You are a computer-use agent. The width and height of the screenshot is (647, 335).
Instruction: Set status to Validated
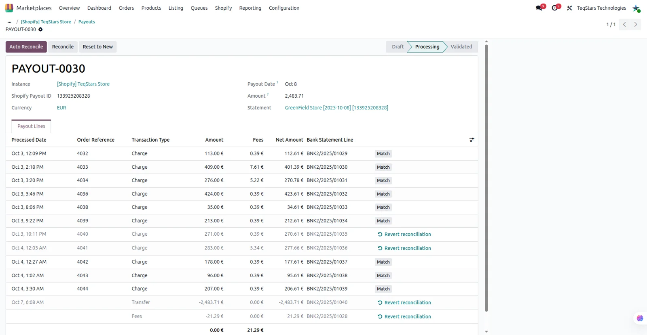(461, 47)
